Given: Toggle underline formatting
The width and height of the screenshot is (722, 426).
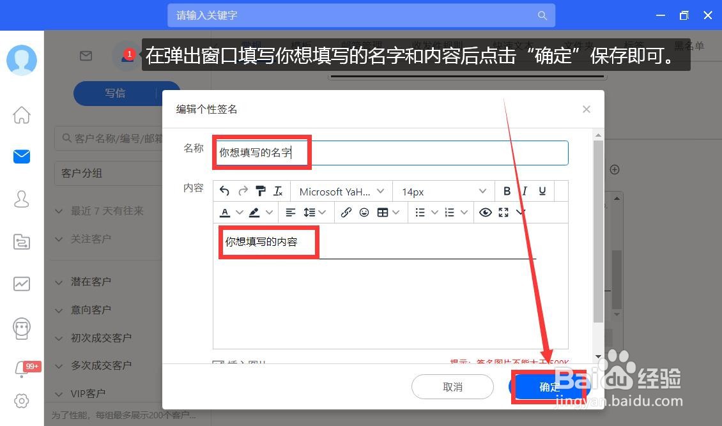Looking at the screenshot, I should click(x=542, y=191).
